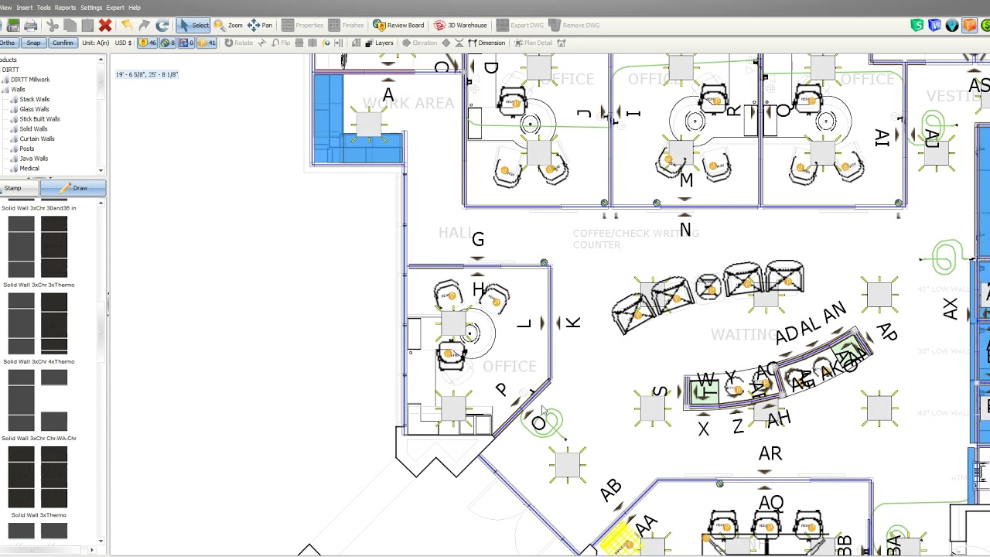Click the Rotate tool

pos(238,43)
